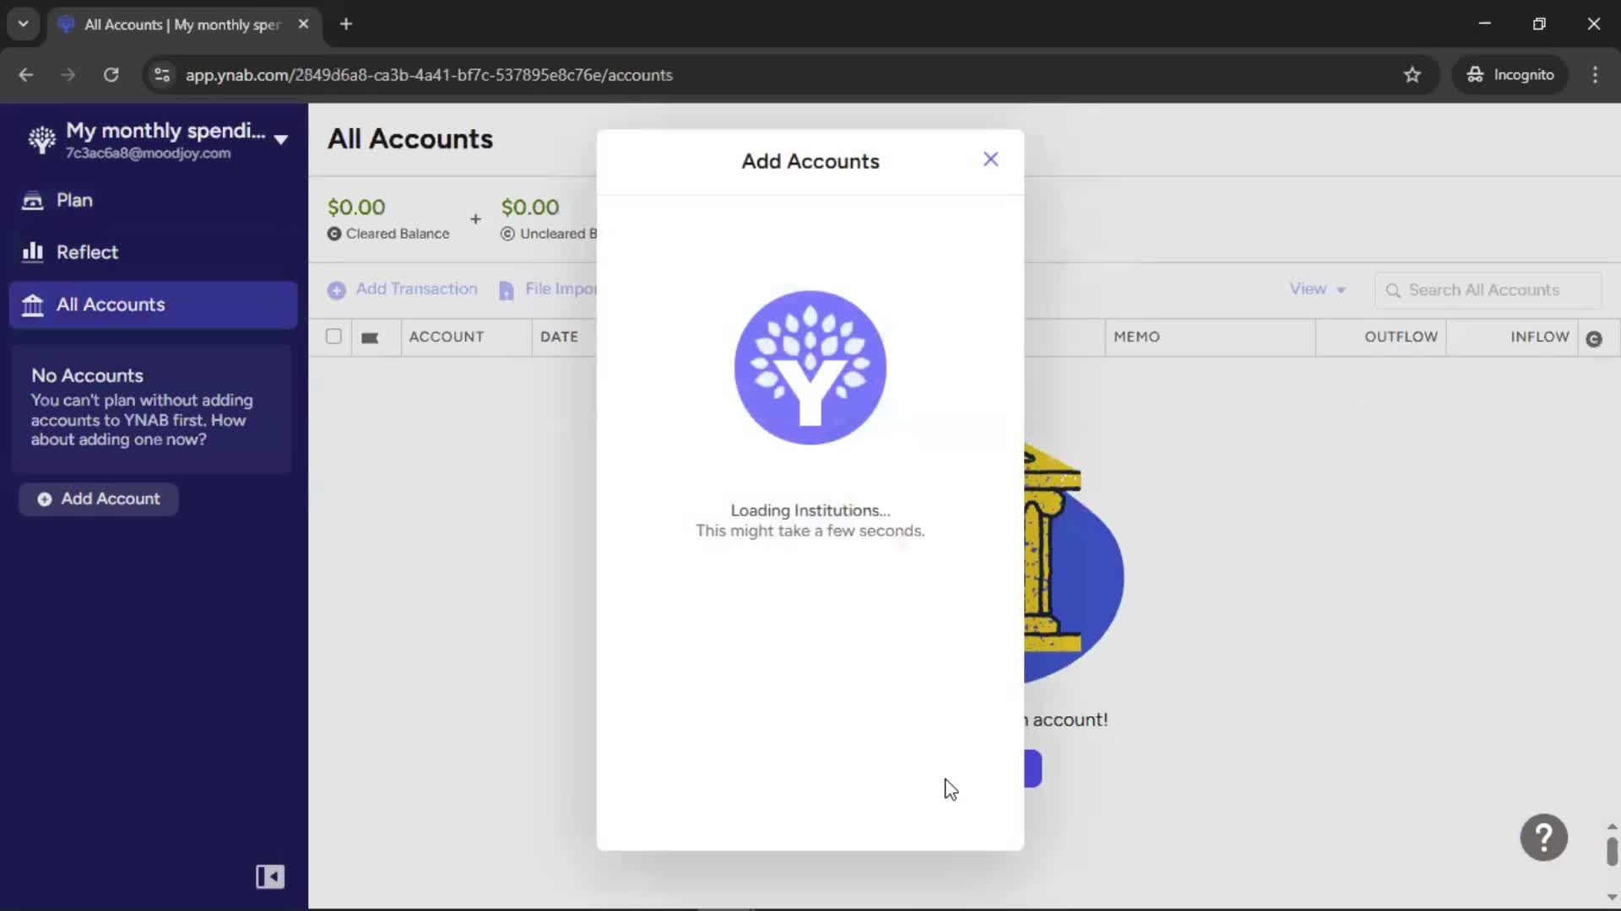
Task: Click the Add Account button
Action: pos(99,499)
